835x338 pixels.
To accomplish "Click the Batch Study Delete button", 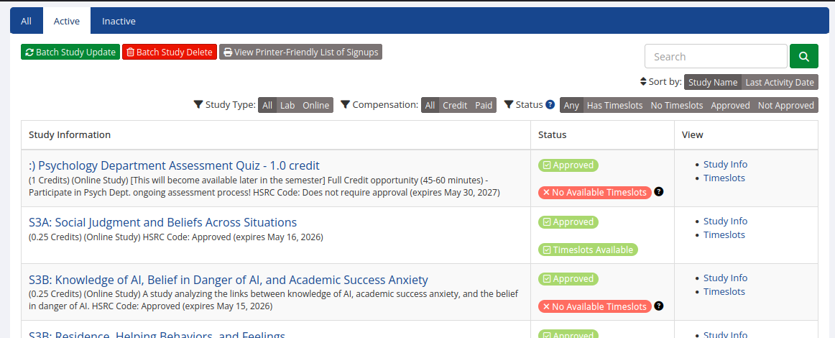I will [170, 52].
